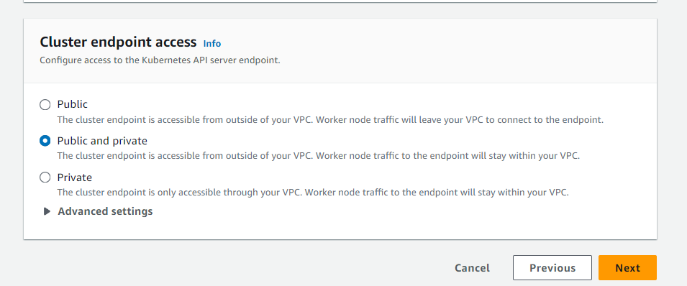The image size is (687, 286).
Task: Select the Public radio button
Action: 45,105
